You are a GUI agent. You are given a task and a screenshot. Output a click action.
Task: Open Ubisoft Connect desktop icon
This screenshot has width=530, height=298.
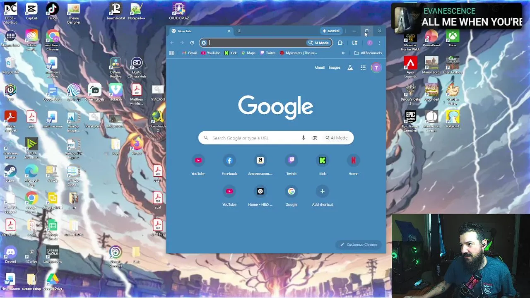coord(116,256)
